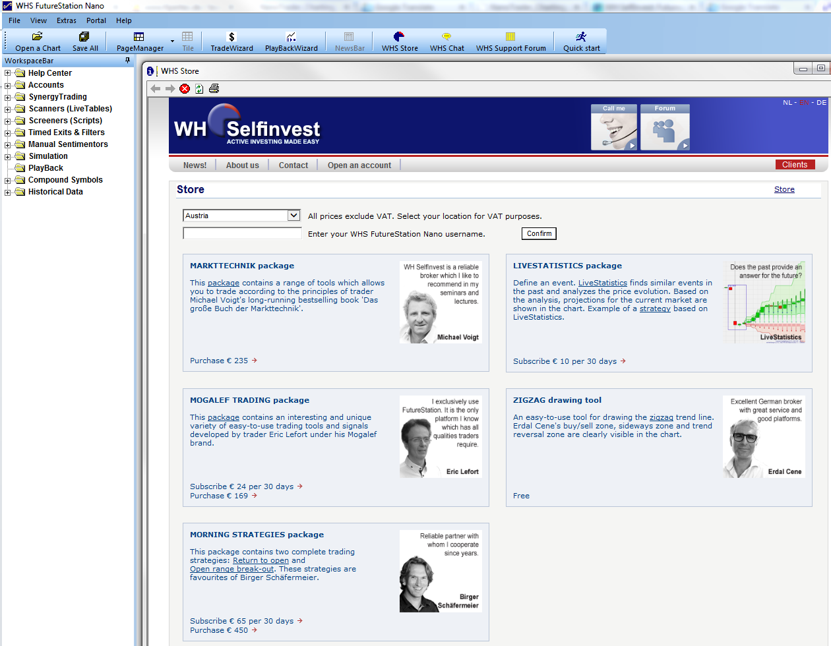Viewport: 831px width, 646px height.
Task: Print the store page with printer icon
Action: [214, 89]
